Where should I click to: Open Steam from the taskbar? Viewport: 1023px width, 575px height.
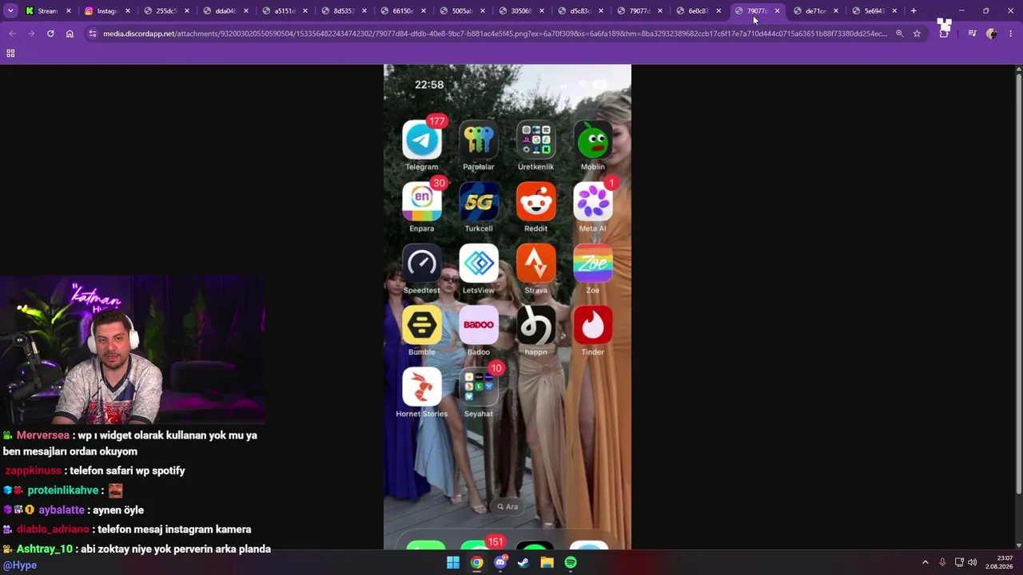coord(523,562)
